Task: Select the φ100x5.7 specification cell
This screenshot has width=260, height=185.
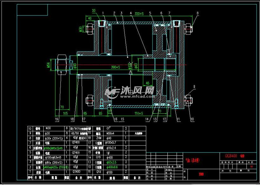Action: point(111,142)
